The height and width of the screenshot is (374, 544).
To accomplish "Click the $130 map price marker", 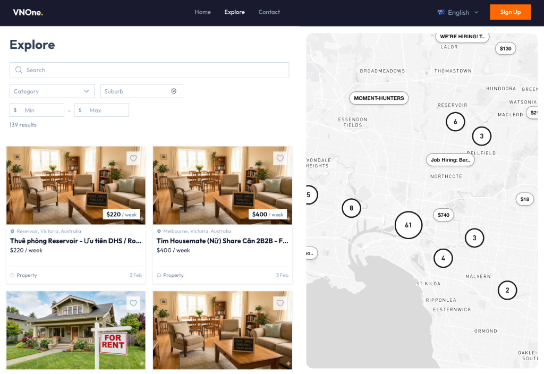I will [506, 48].
